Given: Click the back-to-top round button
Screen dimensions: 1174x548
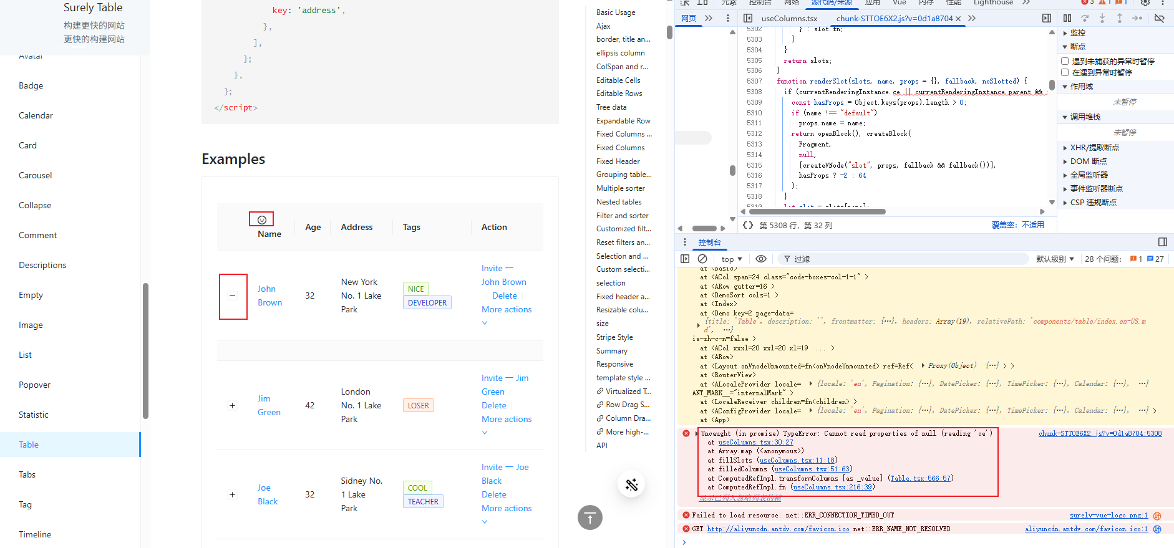Looking at the screenshot, I should 589,517.
